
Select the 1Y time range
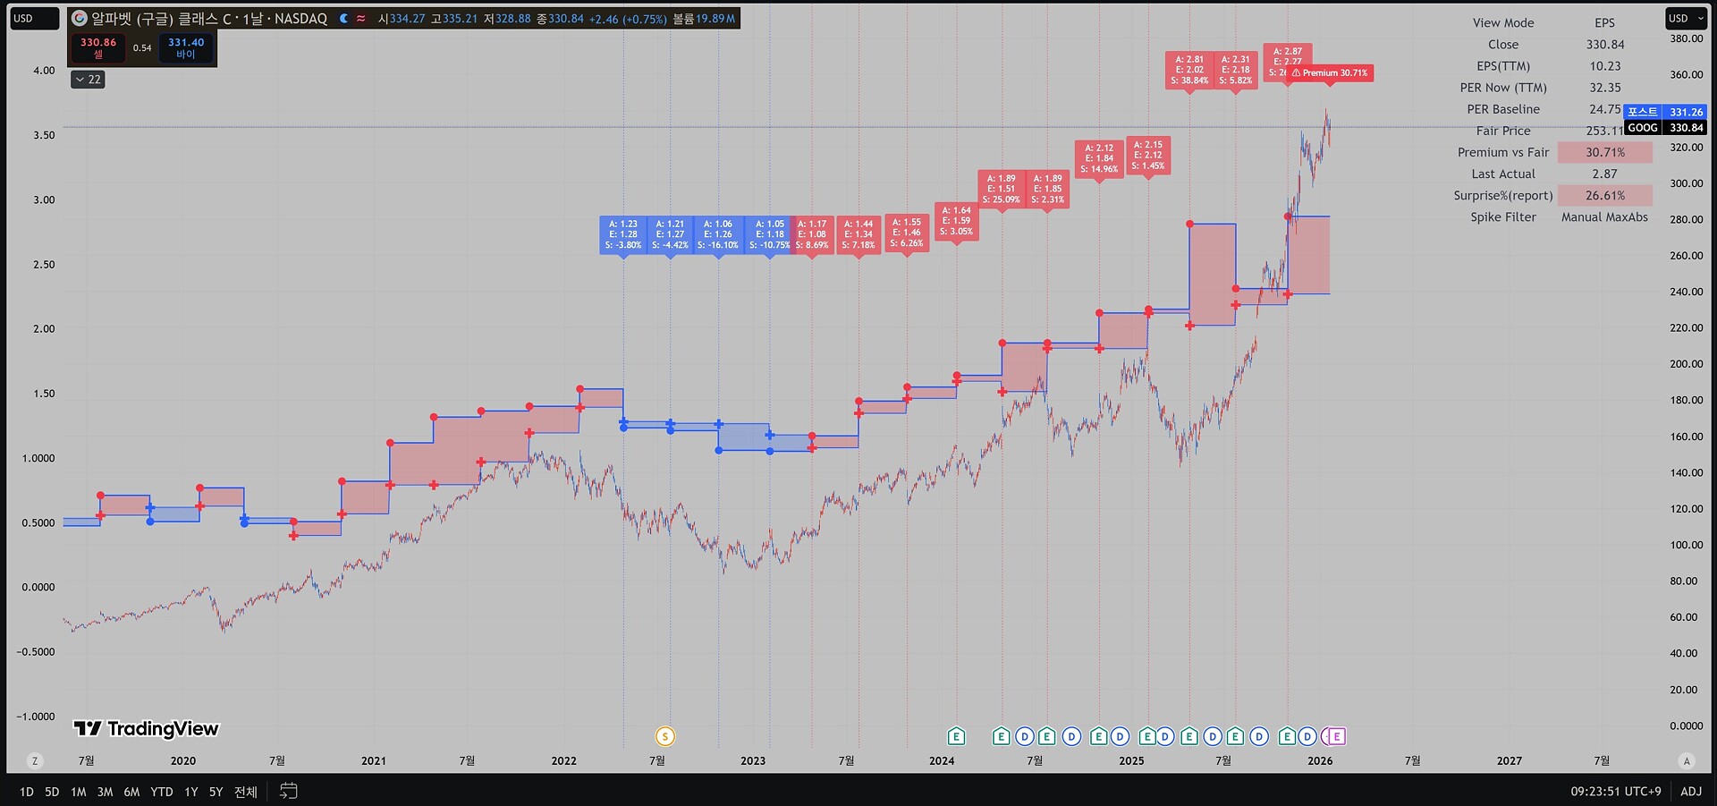tap(191, 792)
